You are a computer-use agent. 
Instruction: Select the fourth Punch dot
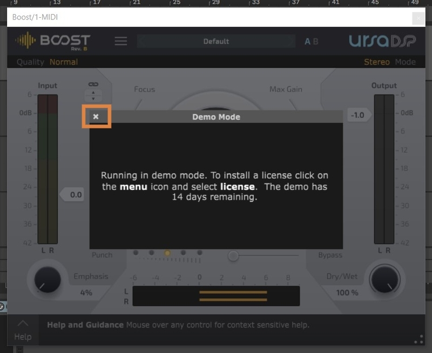click(x=183, y=252)
